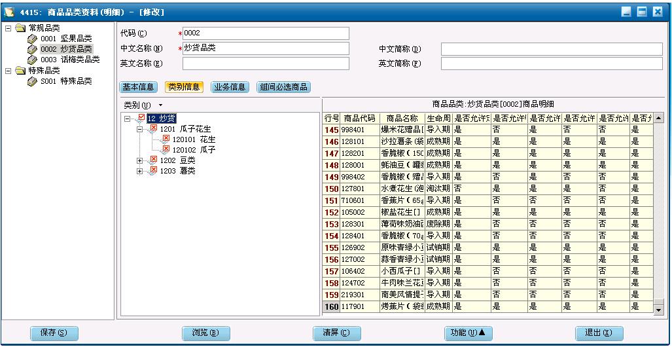Switch to the 业务信息 tab
The width and height of the screenshot is (672, 347).
click(x=229, y=87)
